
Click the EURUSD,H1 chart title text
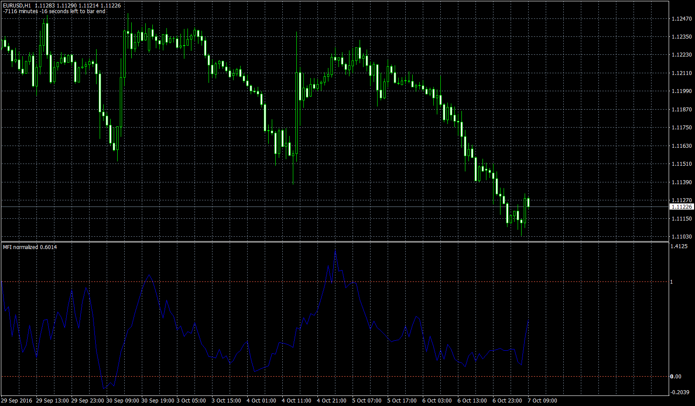coord(17,6)
